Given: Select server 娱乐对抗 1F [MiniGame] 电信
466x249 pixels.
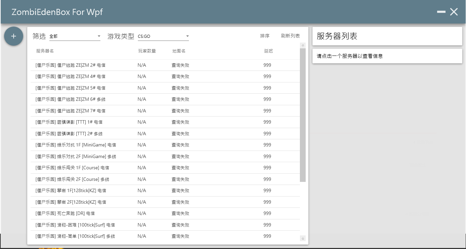Looking at the screenshot, I should coord(102,145).
